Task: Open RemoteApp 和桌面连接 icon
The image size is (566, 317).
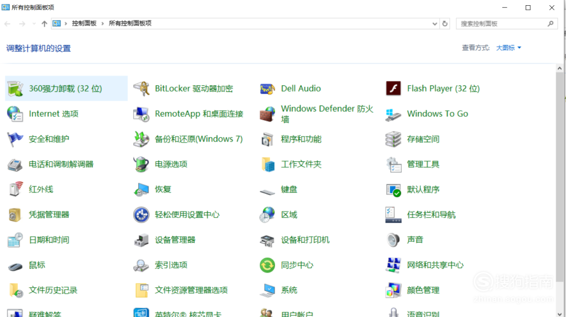Action: click(141, 114)
